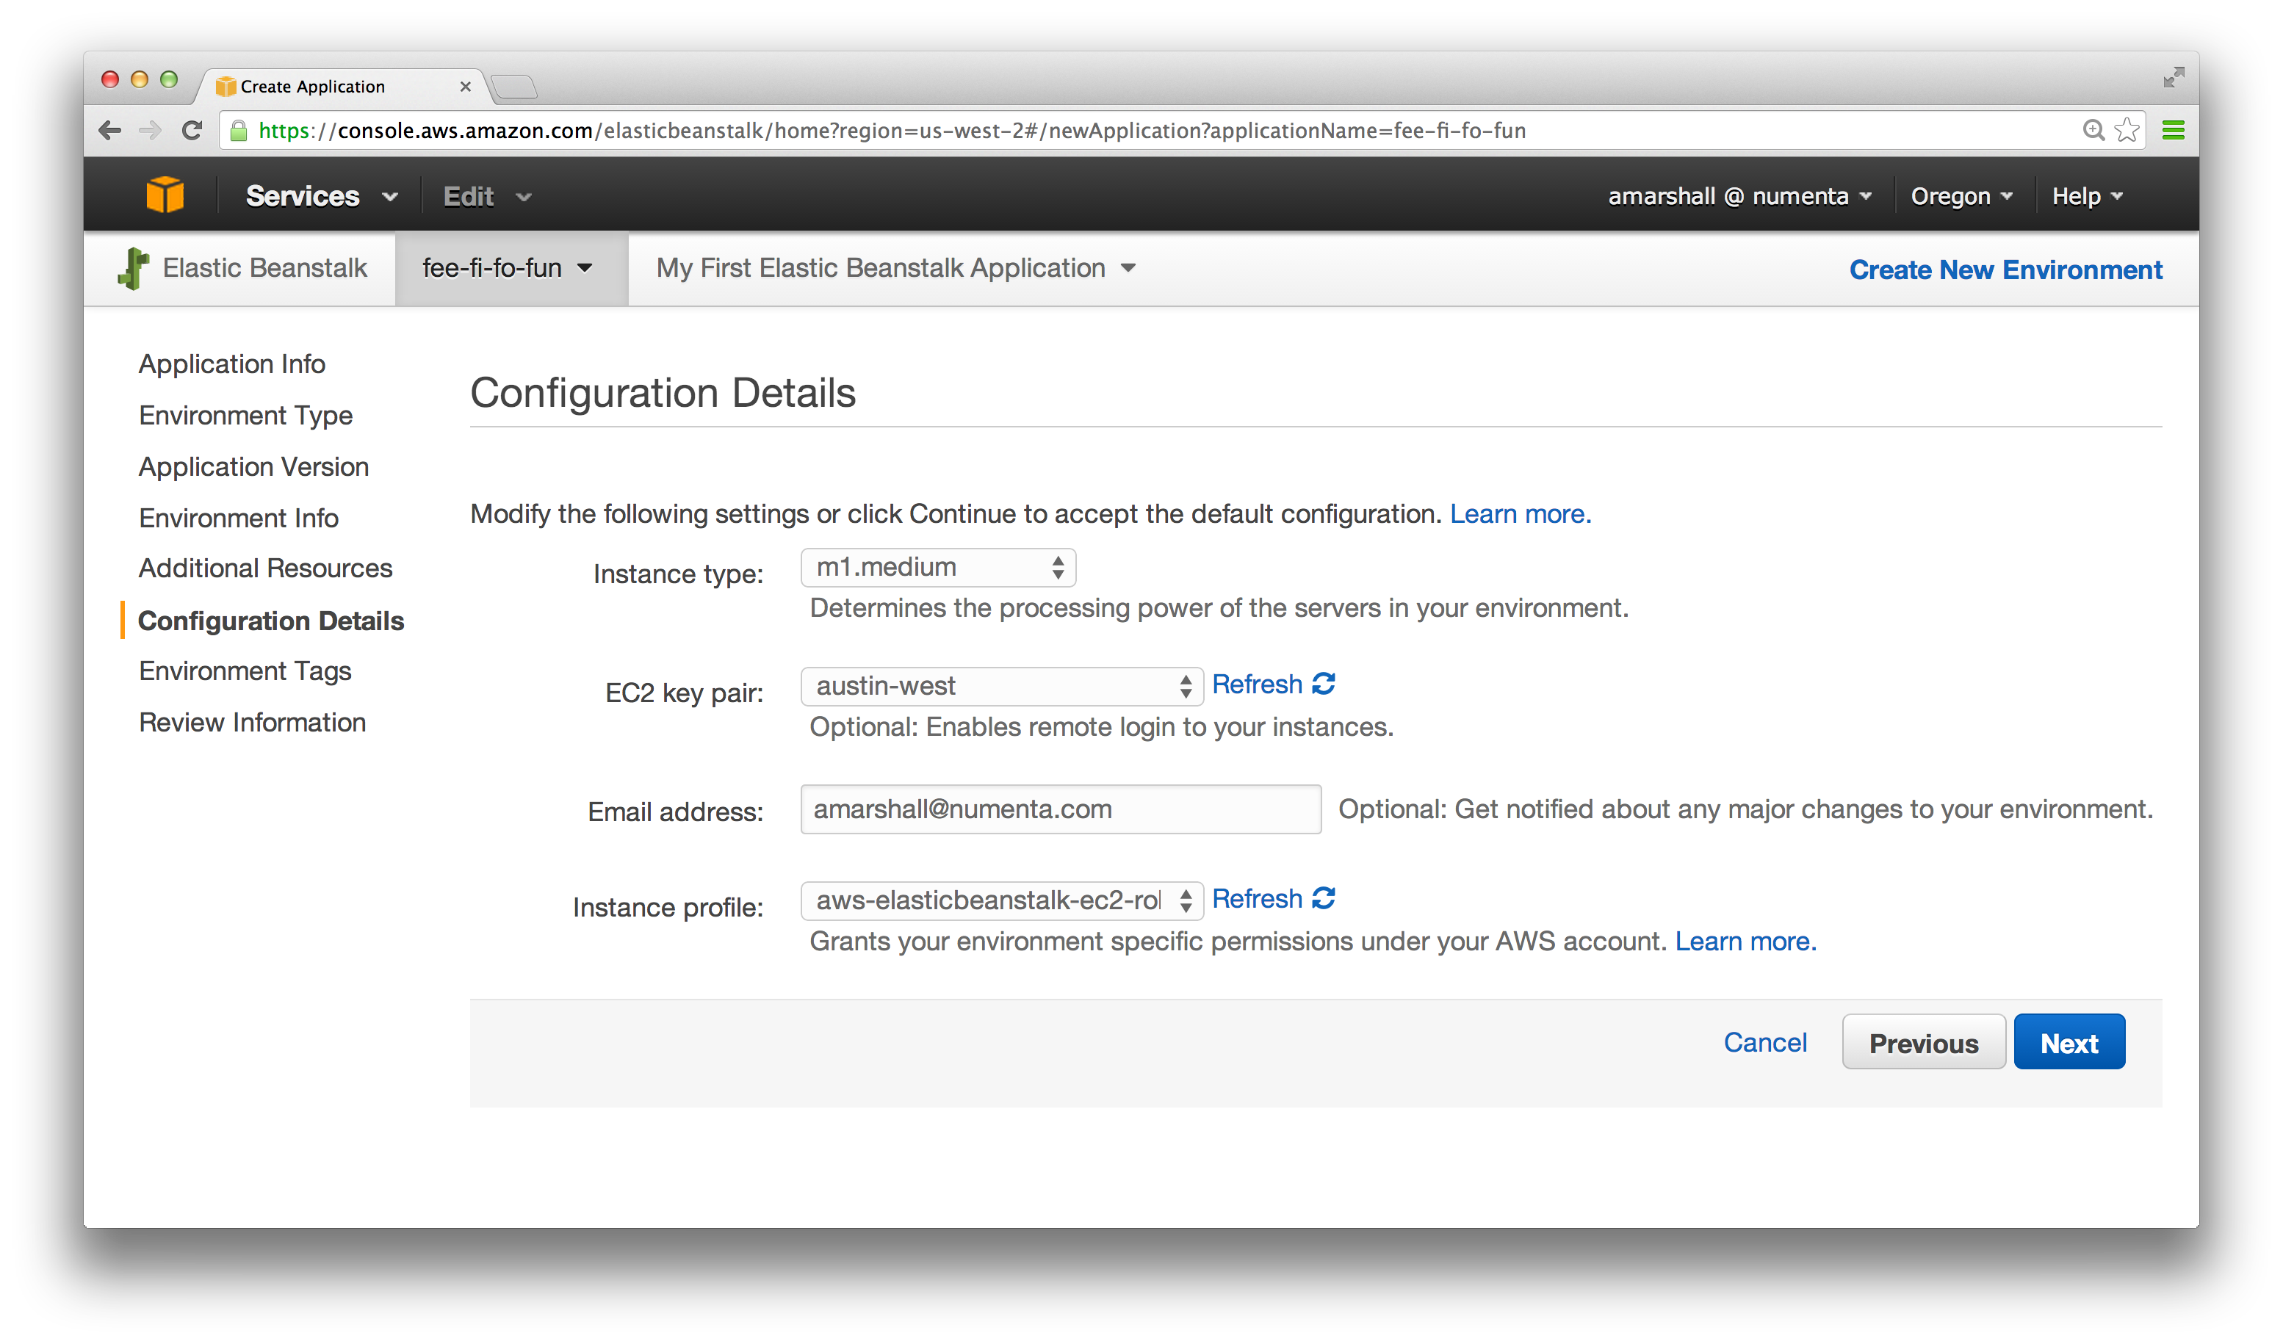Viewport: 2283px width, 1344px height.
Task: Click into the Email address field
Action: click(x=1060, y=809)
